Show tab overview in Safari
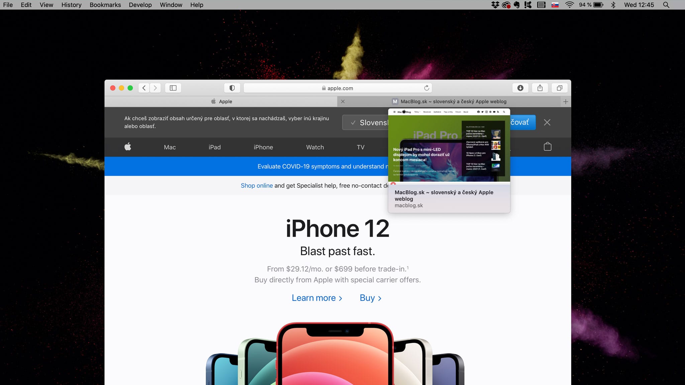 [560, 88]
